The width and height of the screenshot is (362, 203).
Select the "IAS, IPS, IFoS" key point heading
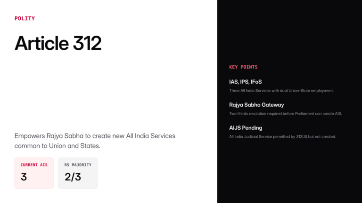246,82
